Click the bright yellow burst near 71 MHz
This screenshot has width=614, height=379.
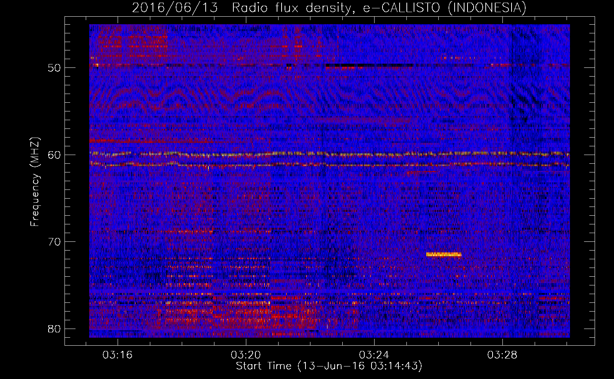pos(444,254)
